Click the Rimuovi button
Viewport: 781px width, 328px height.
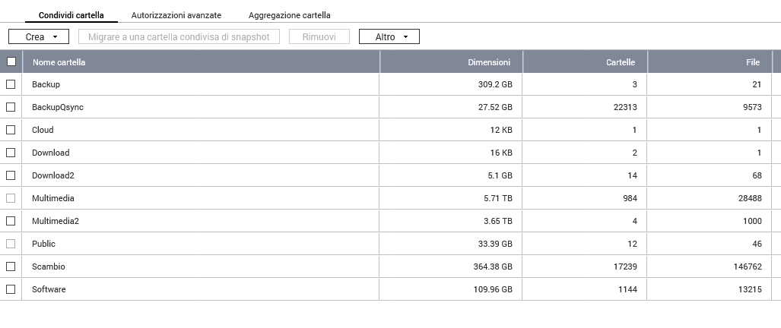(319, 36)
